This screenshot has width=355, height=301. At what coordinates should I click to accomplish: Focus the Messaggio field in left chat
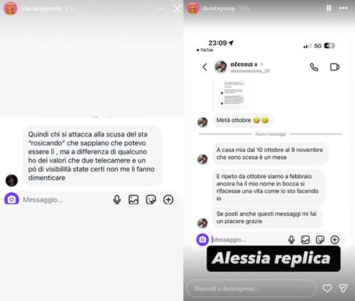(x=64, y=199)
